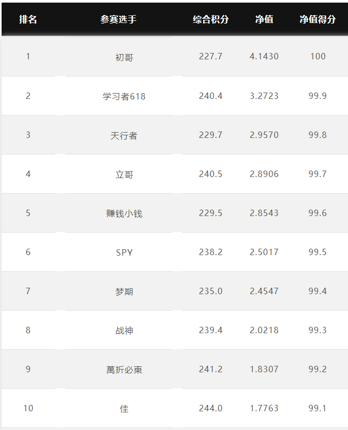348x430 pixels.
Task: Select composite score 244.0
Action: coord(211,408)
